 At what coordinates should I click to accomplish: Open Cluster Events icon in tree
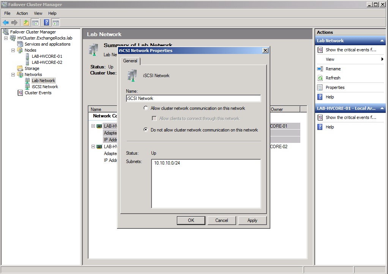(20, 93)
